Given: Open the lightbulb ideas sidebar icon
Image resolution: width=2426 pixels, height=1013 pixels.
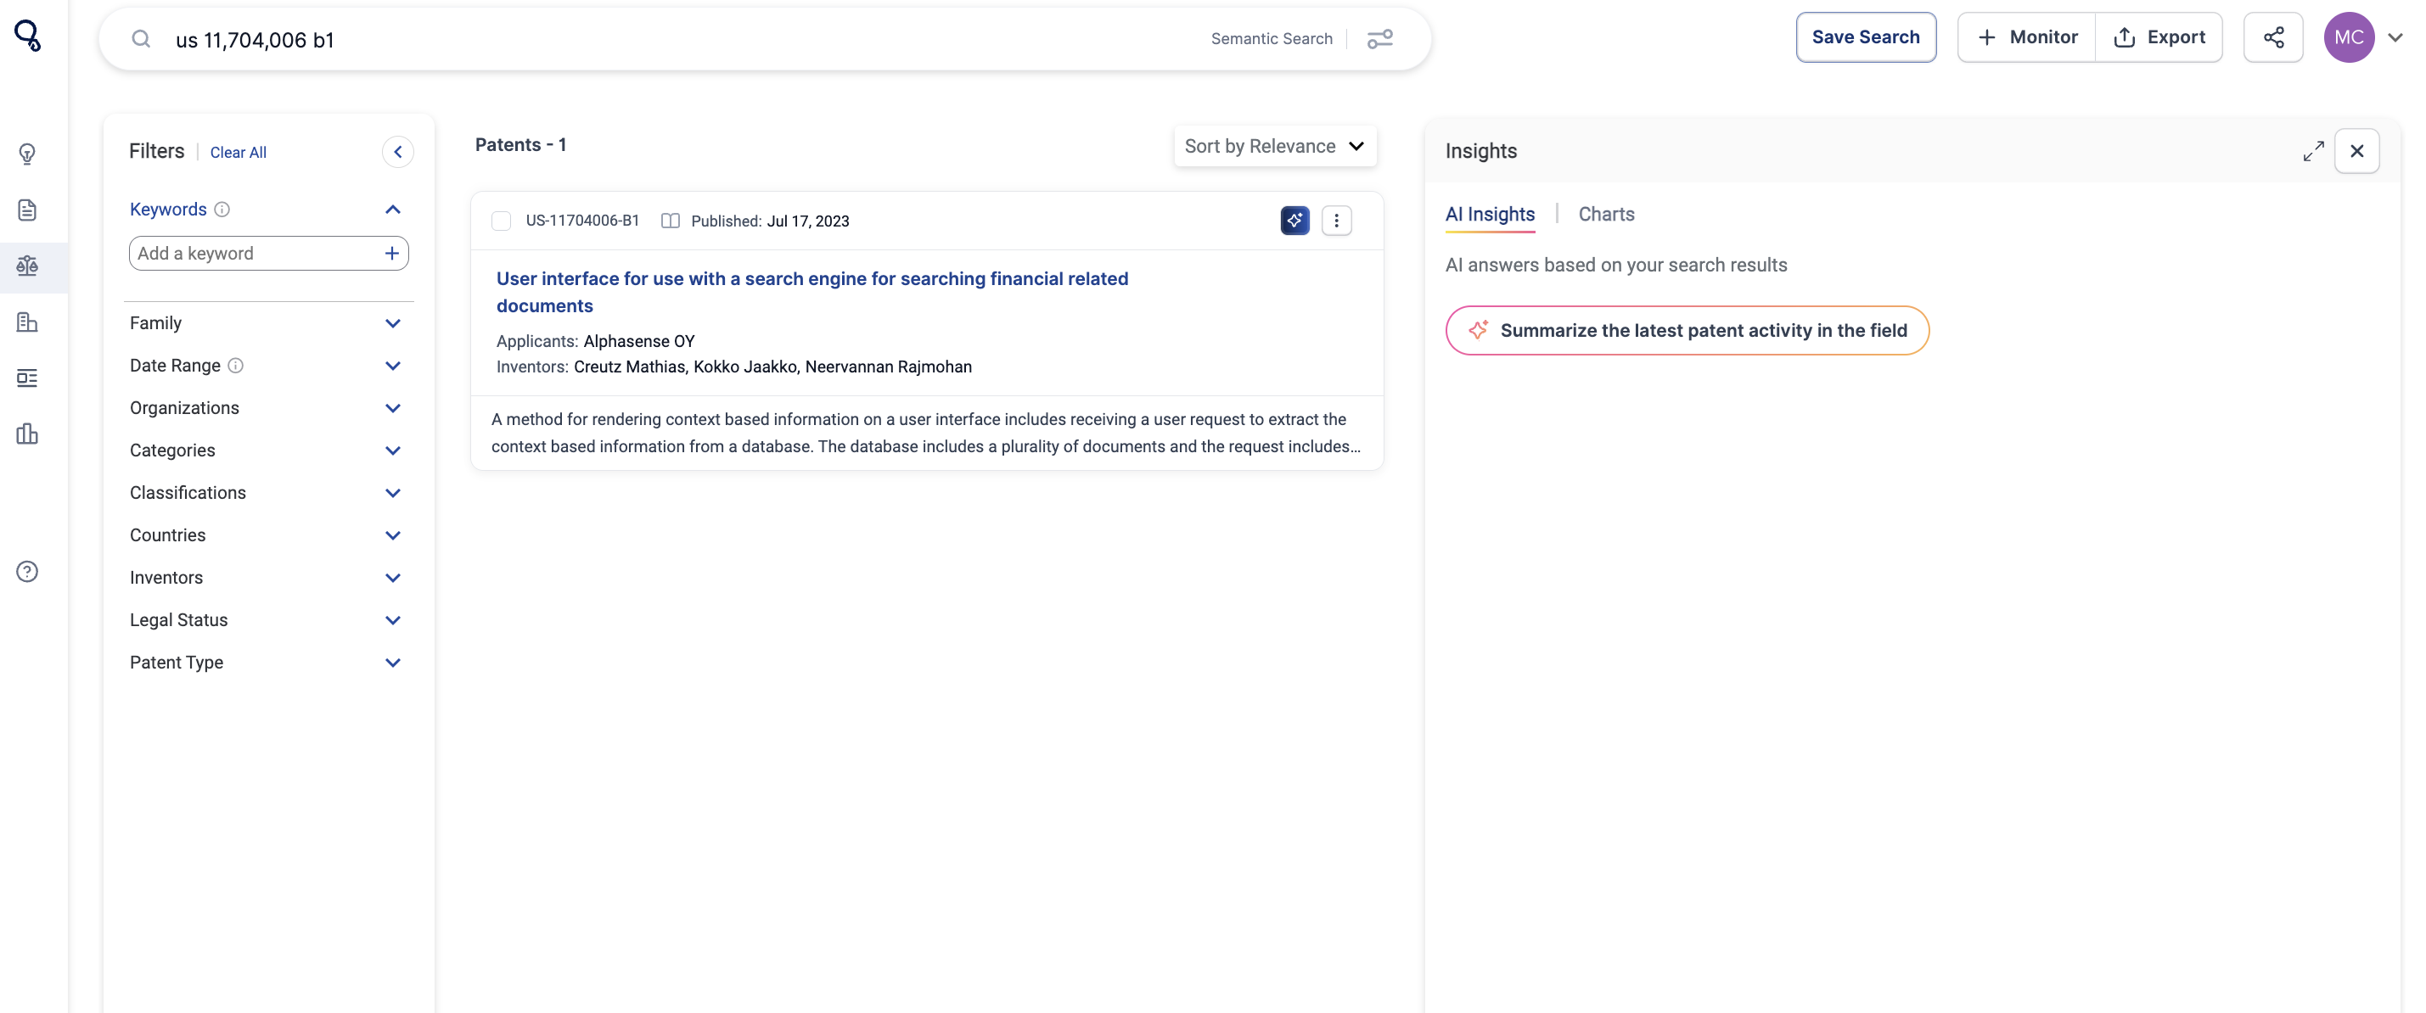Looking at the screenshot, I should (27, 154).
